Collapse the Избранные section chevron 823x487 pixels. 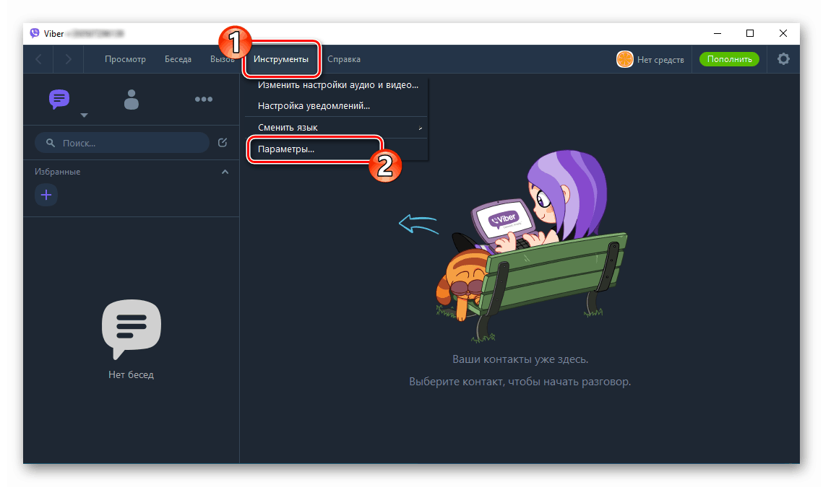225,172
